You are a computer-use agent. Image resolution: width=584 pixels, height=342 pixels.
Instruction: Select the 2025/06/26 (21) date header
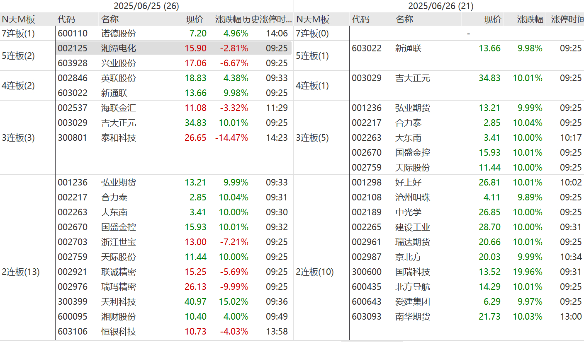[x=441, y=6]
